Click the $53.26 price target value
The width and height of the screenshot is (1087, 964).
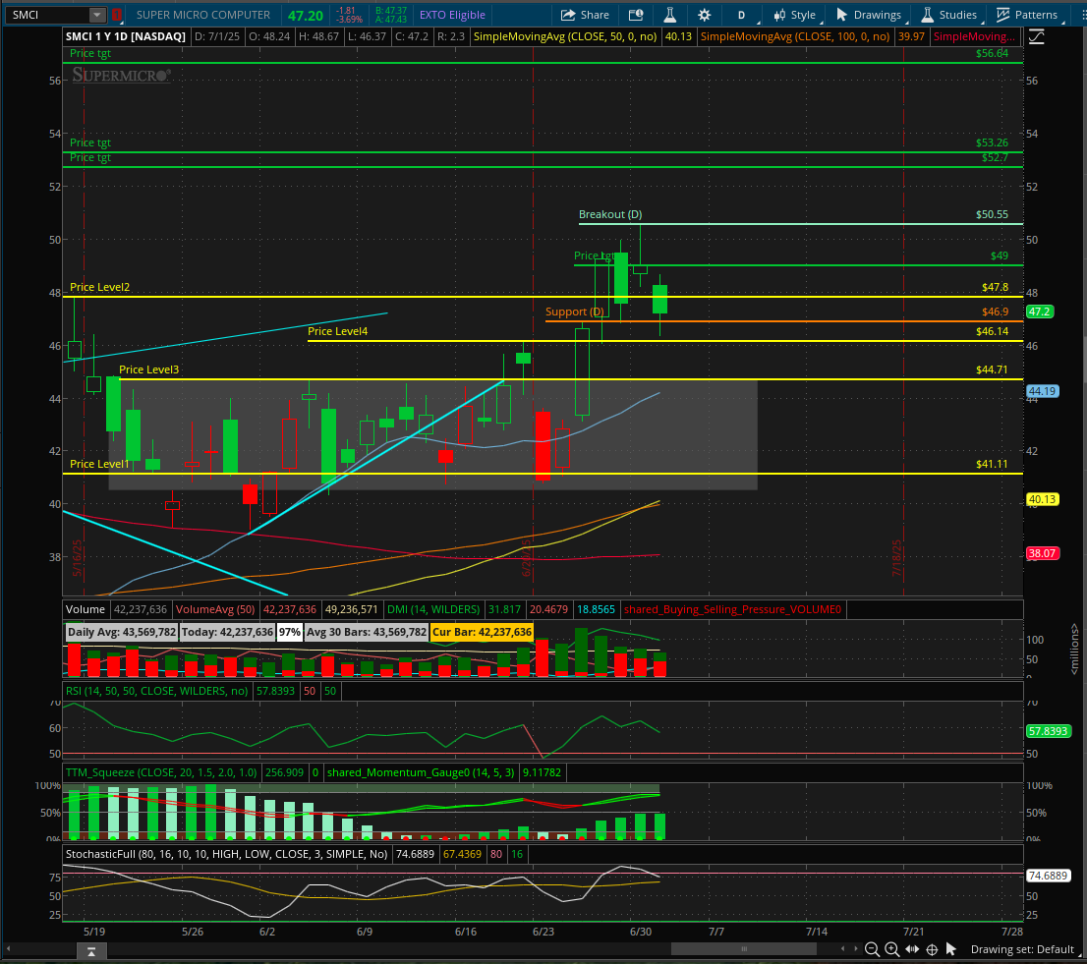coord(992,142)
